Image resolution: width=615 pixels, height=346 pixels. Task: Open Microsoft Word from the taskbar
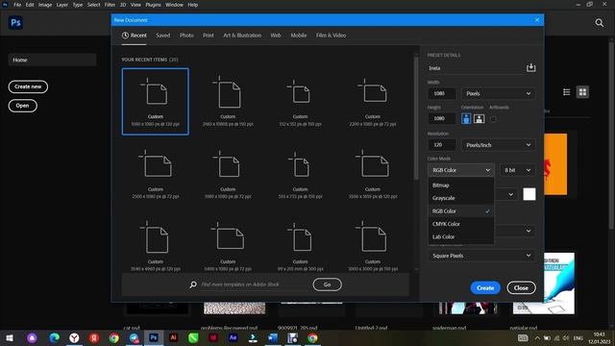click(x=273, y=337)
